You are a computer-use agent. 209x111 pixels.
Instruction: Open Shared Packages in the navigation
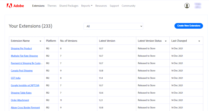(69, 6)
